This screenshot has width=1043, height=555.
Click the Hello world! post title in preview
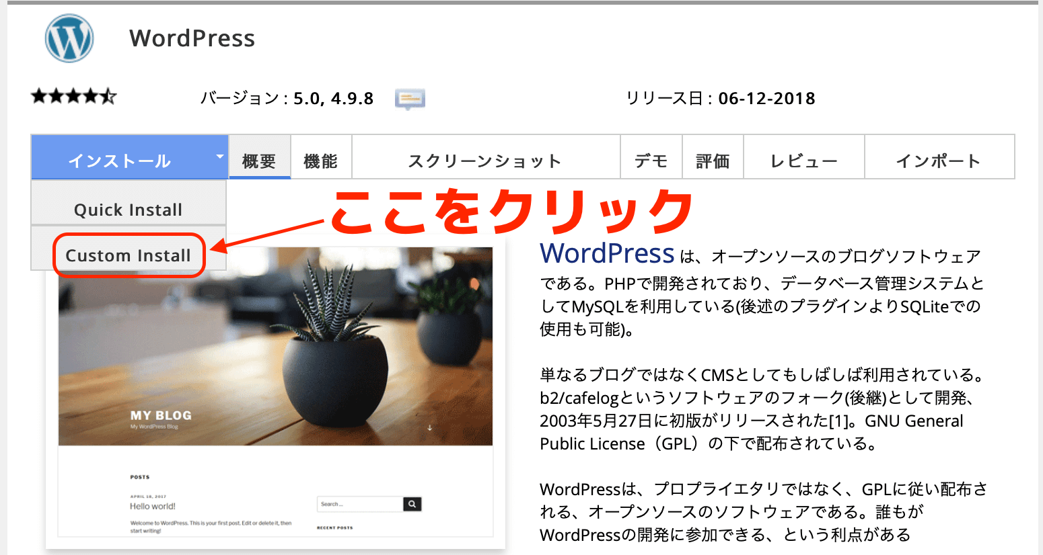153,507
